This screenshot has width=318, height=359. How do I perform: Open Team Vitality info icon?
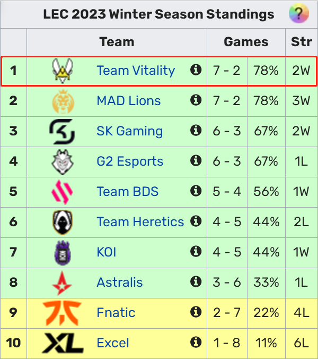(196, 70)
